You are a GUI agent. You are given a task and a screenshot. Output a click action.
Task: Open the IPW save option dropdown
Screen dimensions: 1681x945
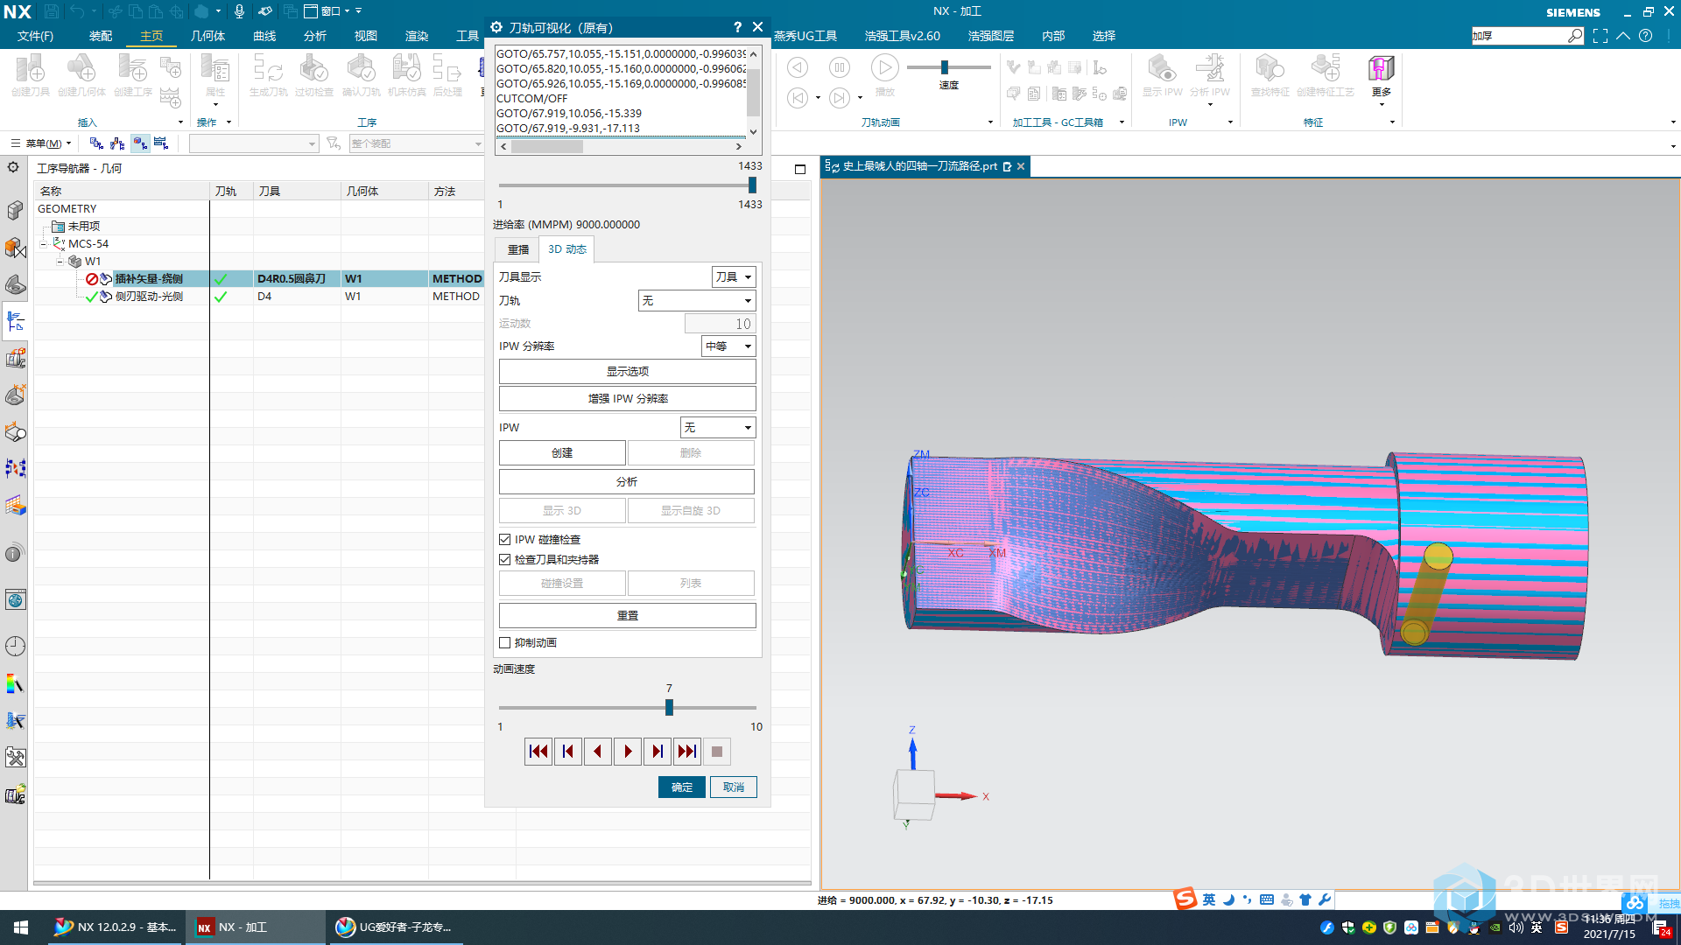(x=718, y=428)
